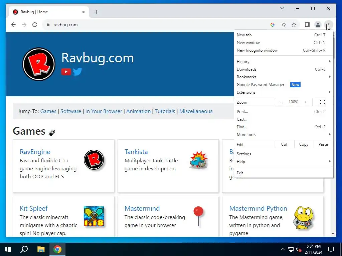Image resolution: width=342 pixels, height=256 pixels.
Task: Select New tab from the menu
Action: (x=283, y=35)
